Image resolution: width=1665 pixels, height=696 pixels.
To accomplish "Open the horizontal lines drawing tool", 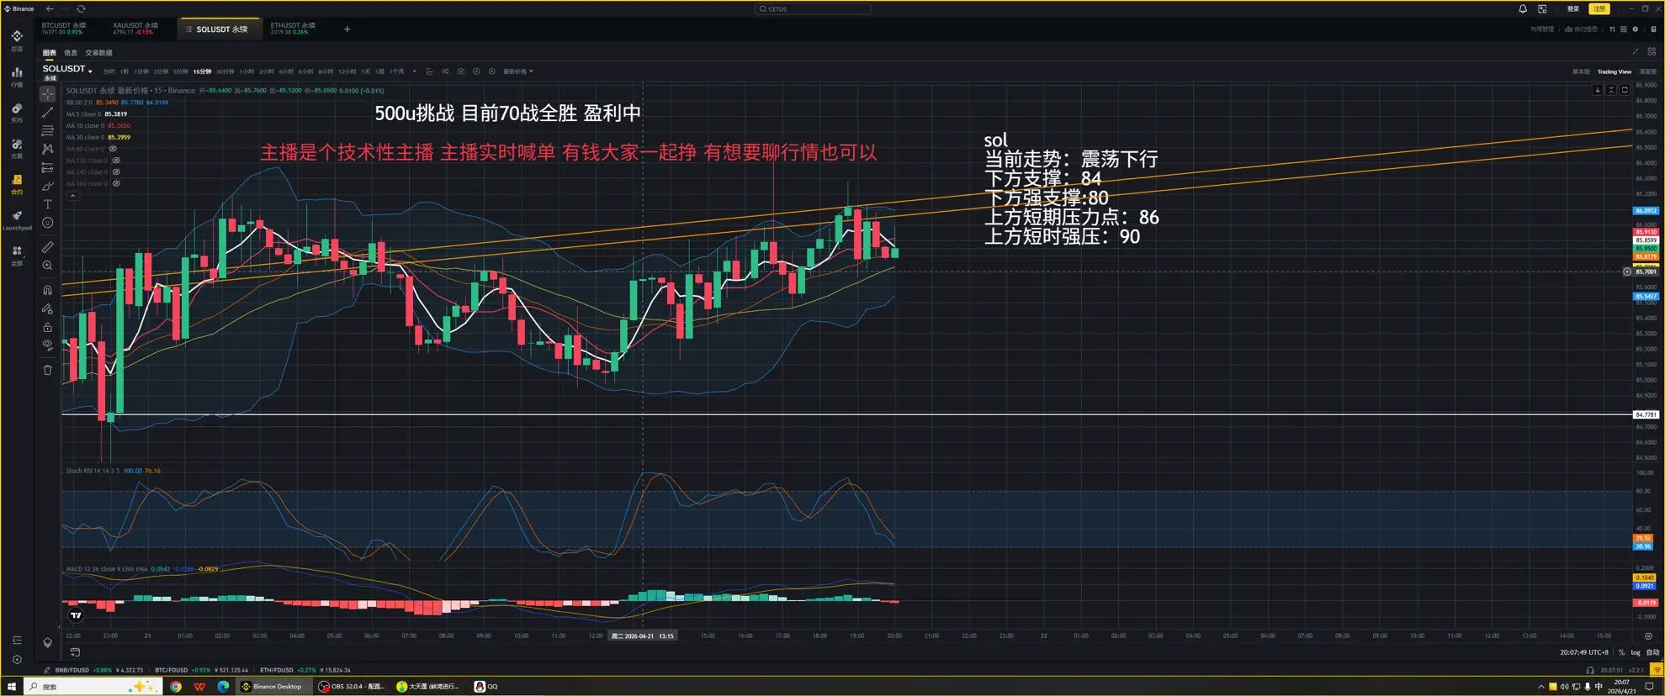I will point(47,130).
